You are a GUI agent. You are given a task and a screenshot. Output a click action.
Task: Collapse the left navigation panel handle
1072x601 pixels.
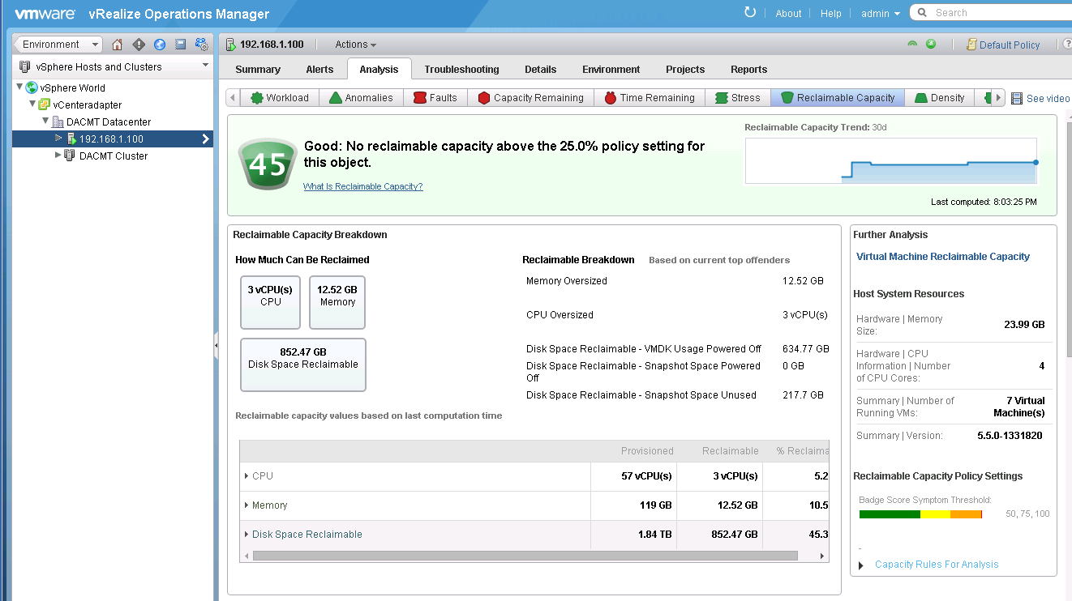(x=217, y=346)
